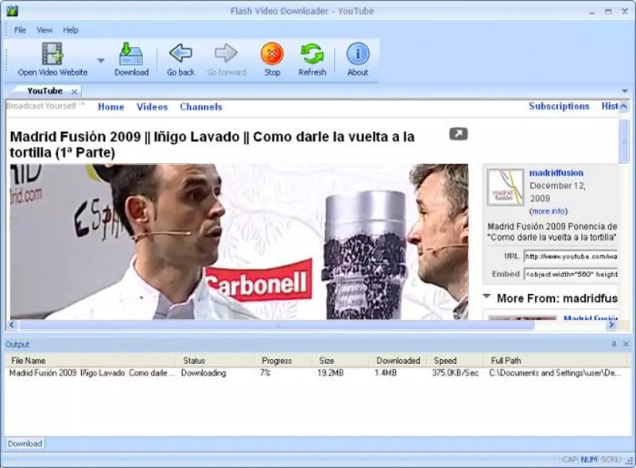Visit the madridfusion channel link
The image size is (636, 468).
tap(556, 172)
